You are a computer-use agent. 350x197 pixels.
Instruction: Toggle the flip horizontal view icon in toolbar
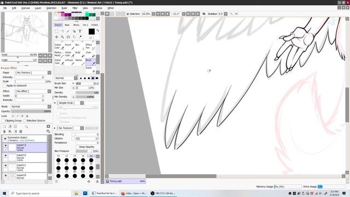pos(204,14)
